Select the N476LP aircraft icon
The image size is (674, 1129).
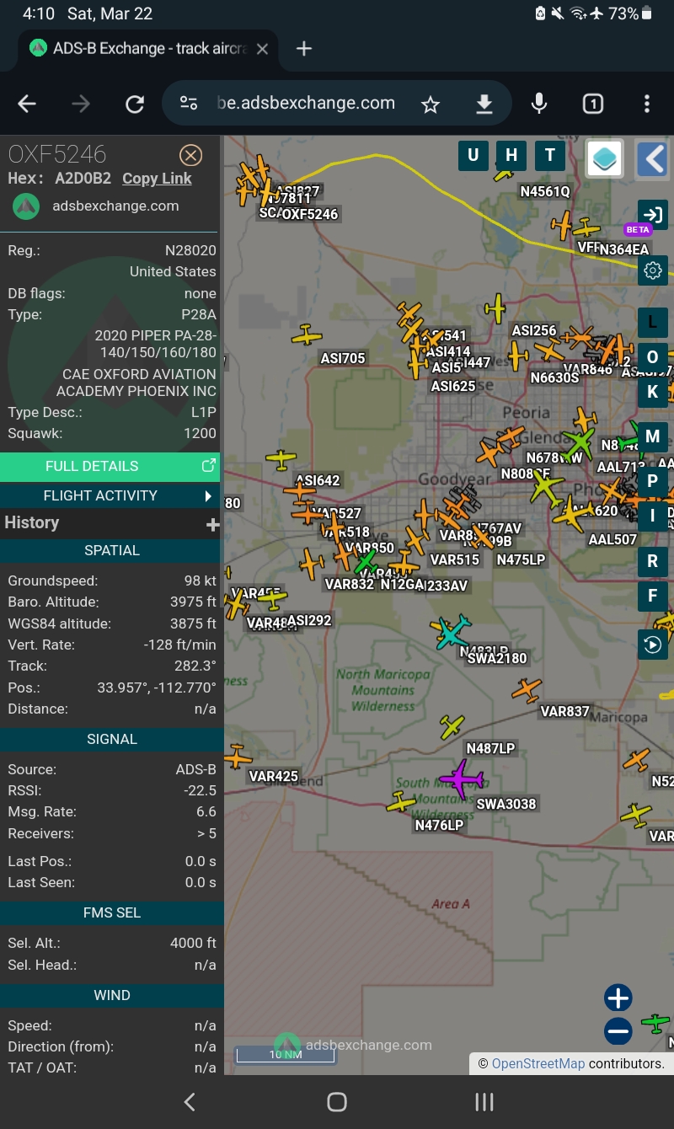[x=401, y=801]
